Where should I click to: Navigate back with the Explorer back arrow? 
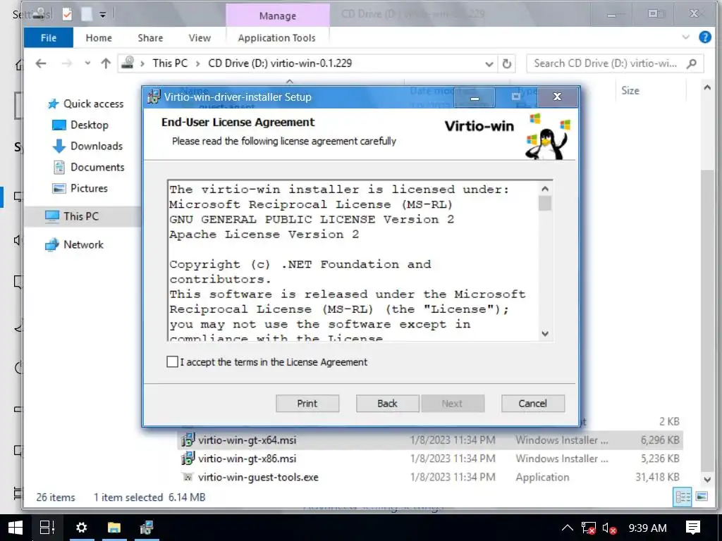pos(41,63)
